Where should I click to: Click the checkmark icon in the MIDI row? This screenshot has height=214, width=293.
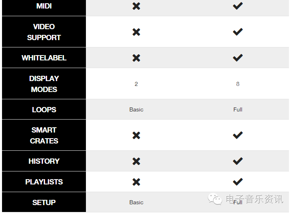238,6
